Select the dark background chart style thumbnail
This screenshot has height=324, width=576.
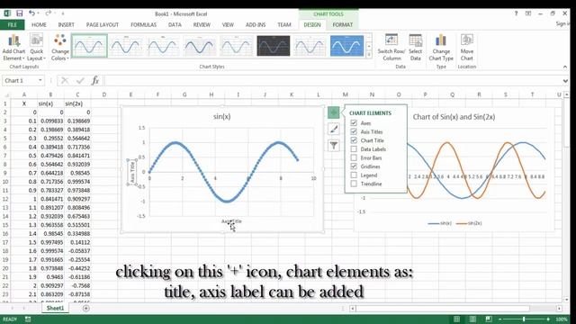[x=274, y=46]
